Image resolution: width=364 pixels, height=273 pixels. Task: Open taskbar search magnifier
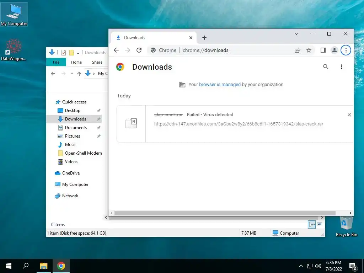(26, 266)
